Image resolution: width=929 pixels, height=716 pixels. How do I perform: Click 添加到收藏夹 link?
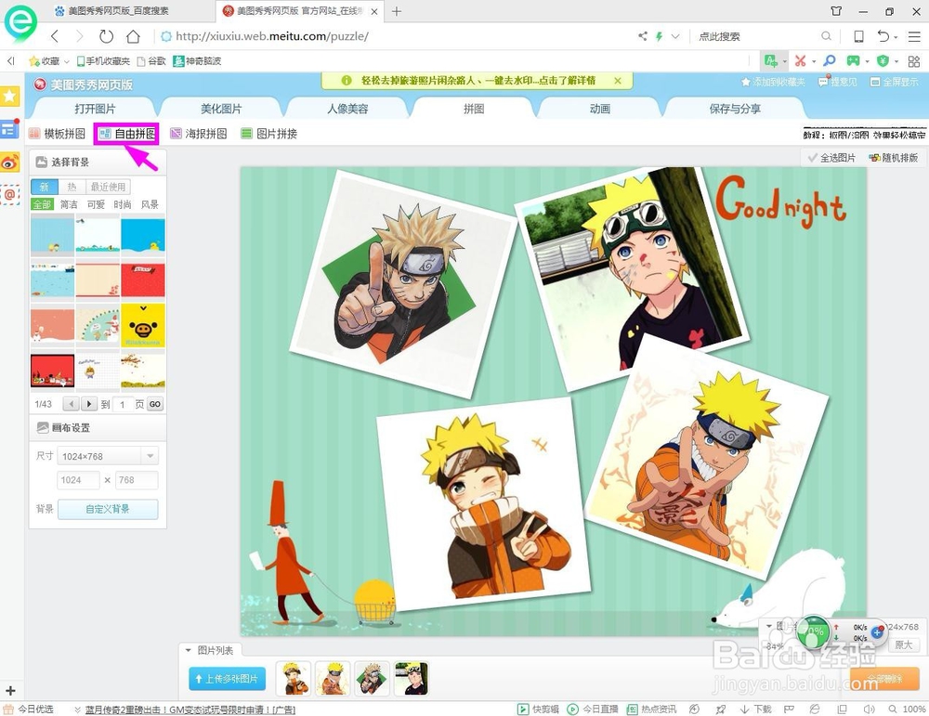coord(773,82)
